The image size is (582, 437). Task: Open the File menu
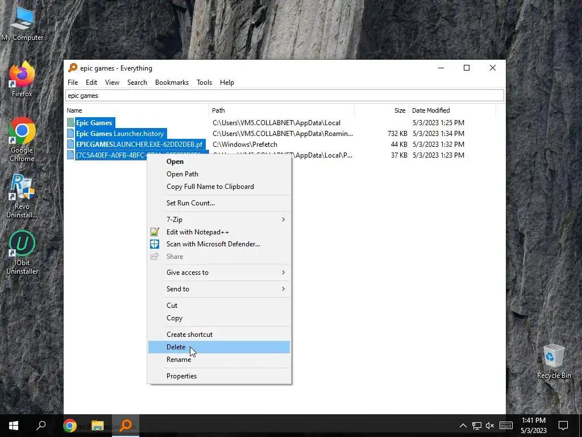tap(73, 83)
